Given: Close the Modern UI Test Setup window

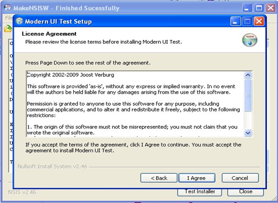Looking at the screenshot, I should tap(259, 21).
